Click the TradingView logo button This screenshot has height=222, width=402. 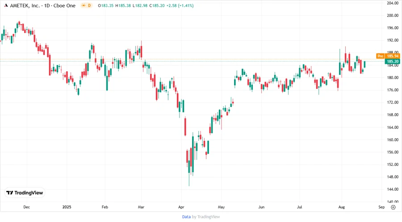coord(25,193)
